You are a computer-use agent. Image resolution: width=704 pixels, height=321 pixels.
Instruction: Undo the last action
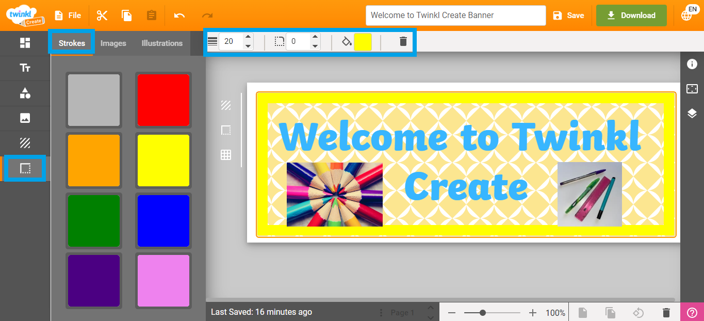click(x=179, y=15)
